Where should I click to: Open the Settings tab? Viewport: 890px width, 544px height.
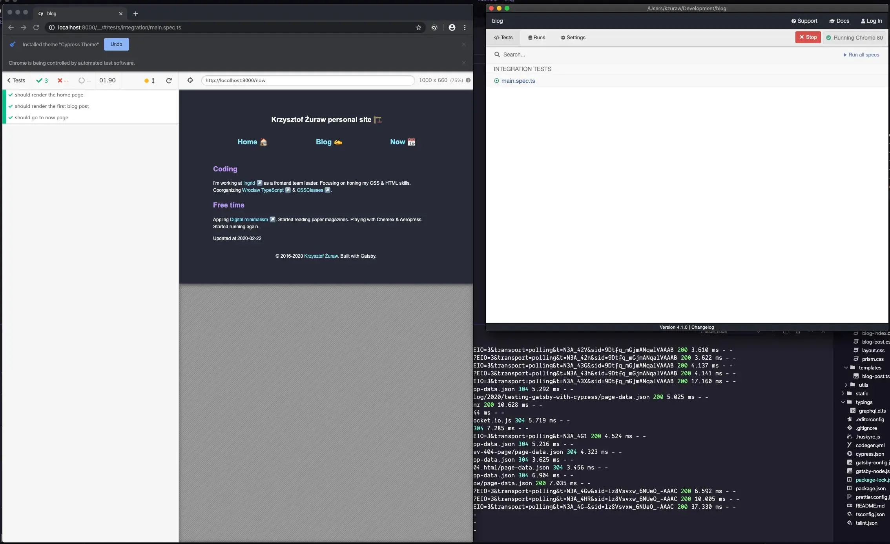(573, 37)
